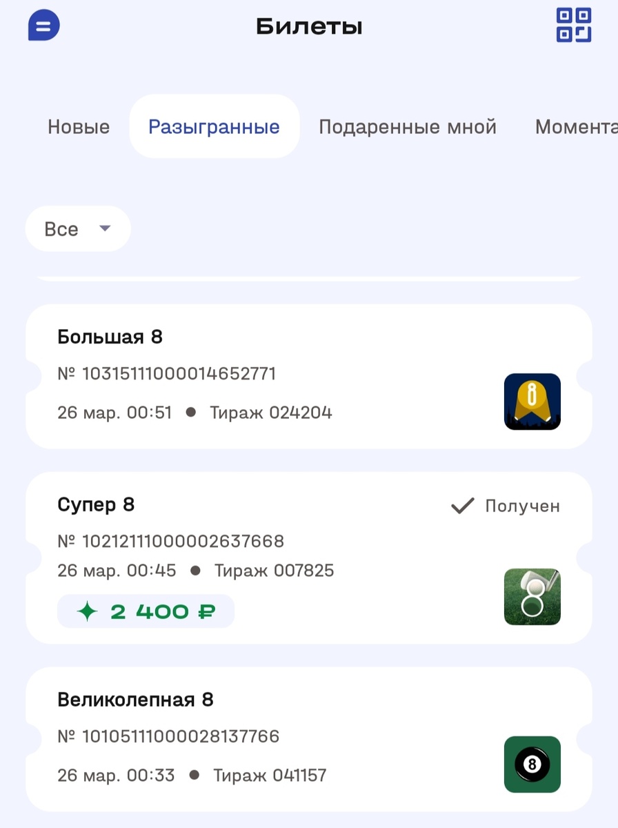Click the dot separator on the Супер 8 ticket
Screen dimensions: 618x828
pyautogui.click(x=197, y=571)
